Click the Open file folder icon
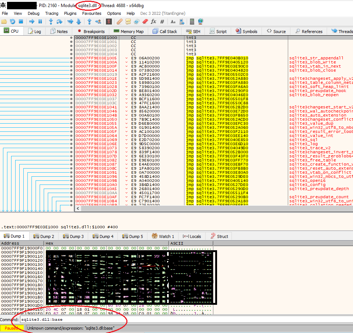Viewport: 353px width, 333px height. (4, 22)
